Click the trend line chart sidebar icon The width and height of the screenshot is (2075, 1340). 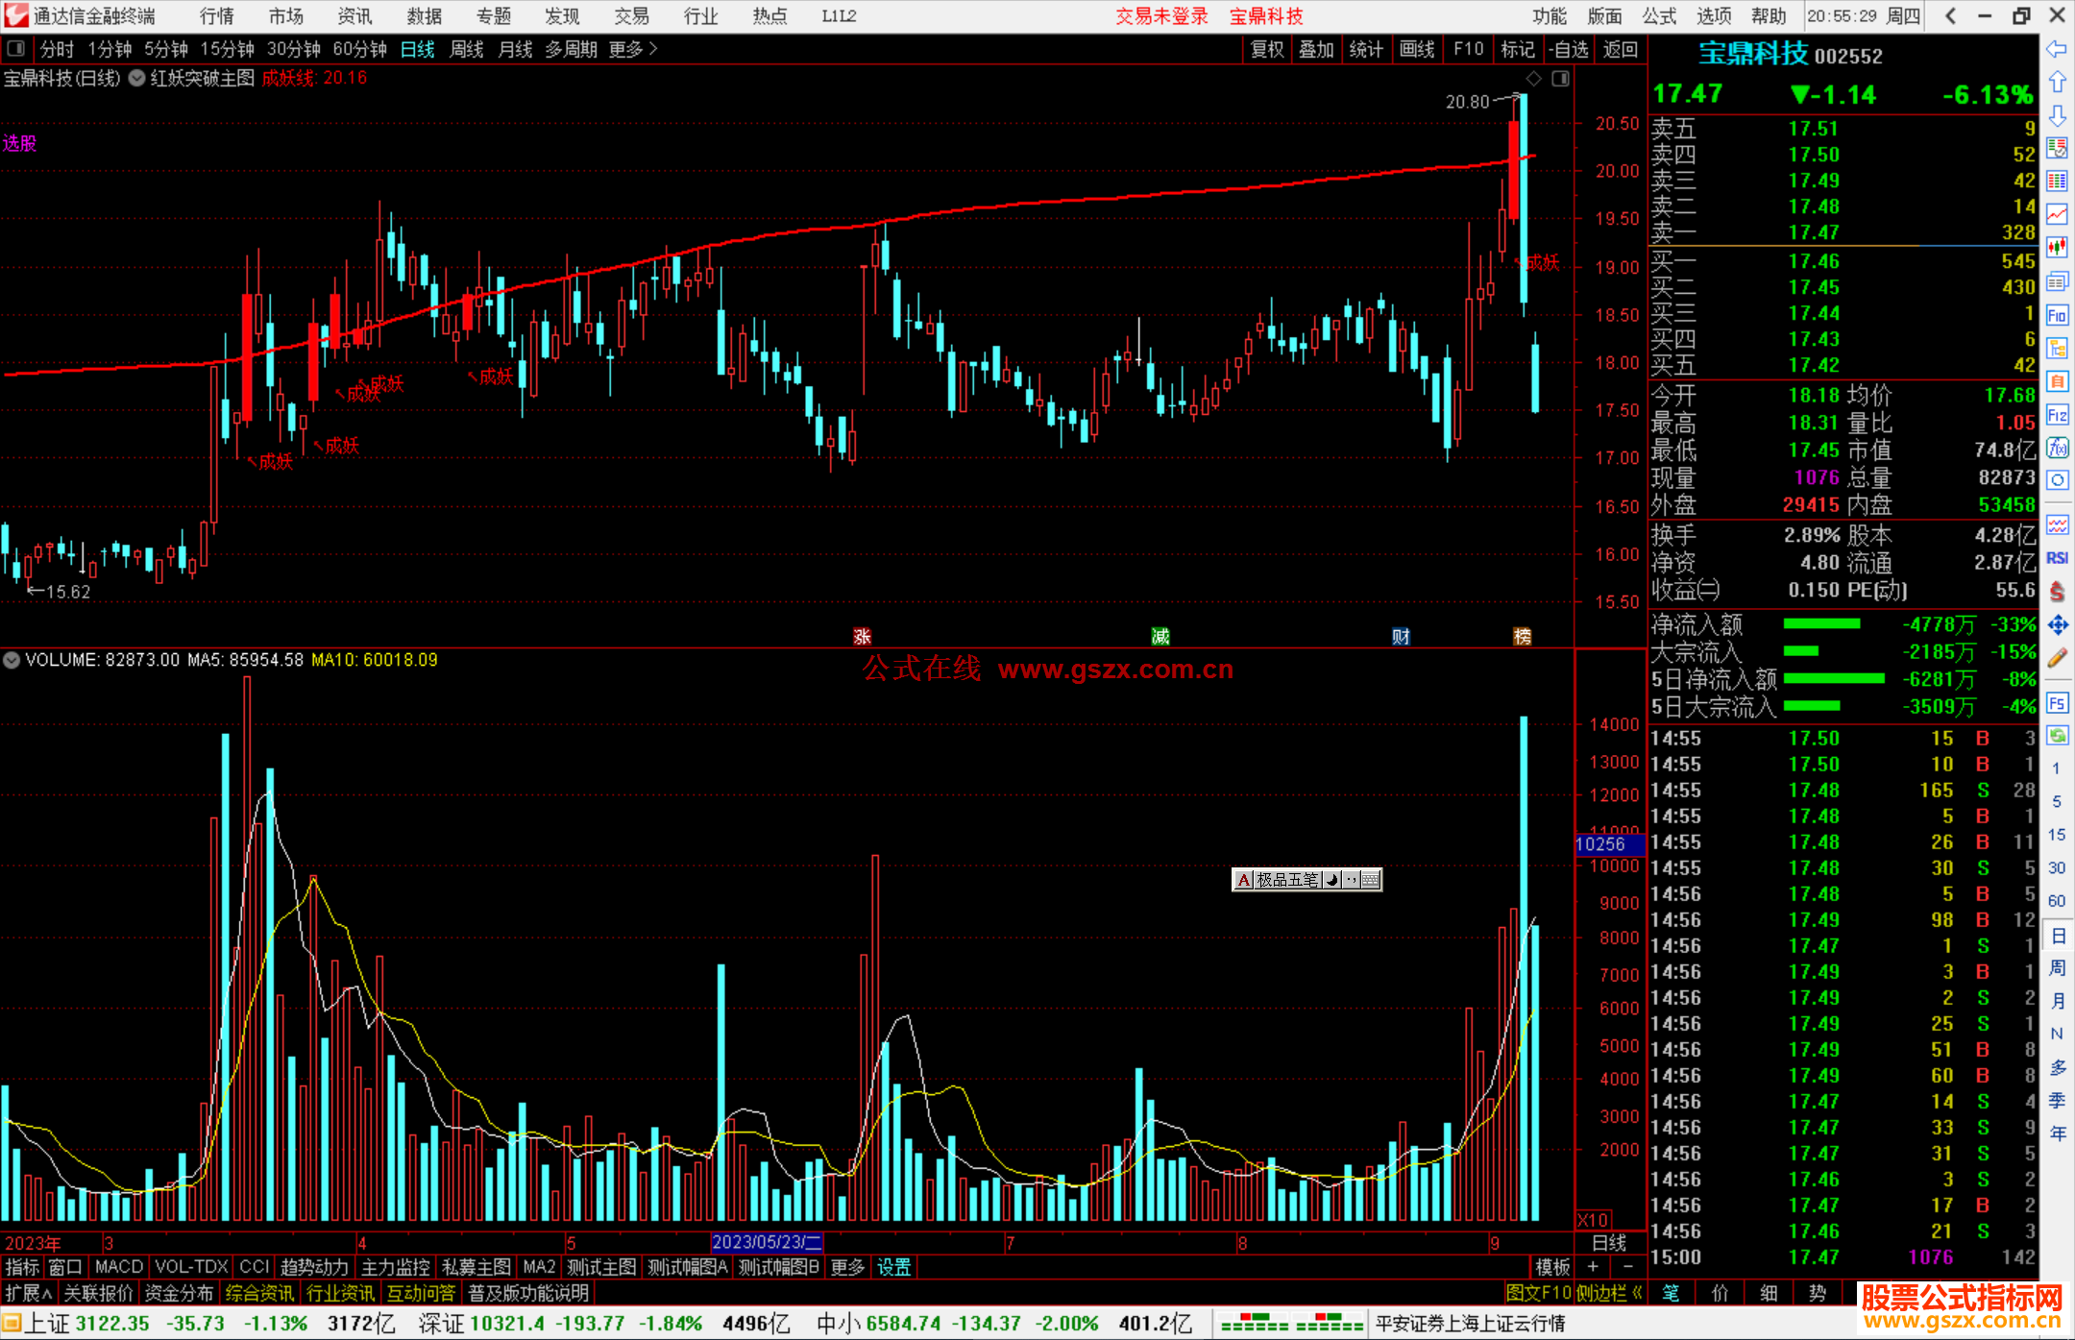point(2057,214)
